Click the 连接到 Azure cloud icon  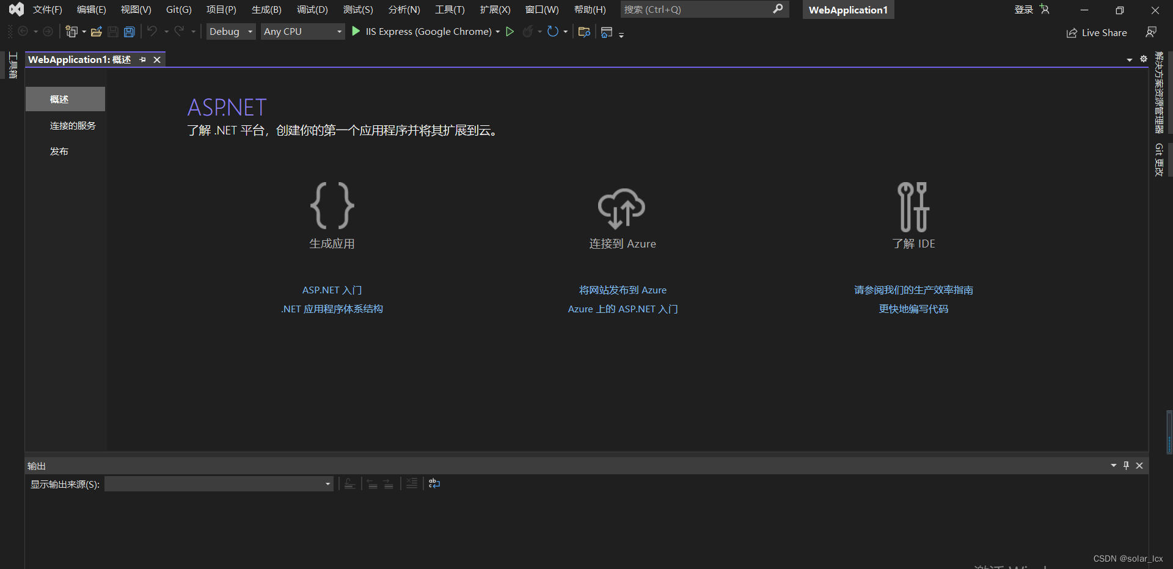622,208
